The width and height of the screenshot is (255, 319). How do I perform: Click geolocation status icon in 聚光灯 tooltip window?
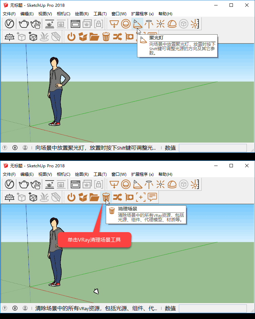5,148
